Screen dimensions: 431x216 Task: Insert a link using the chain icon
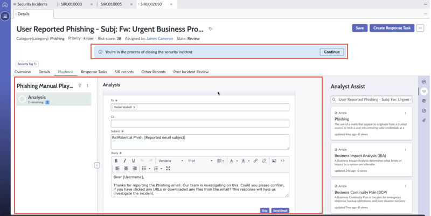pos(255,161)
